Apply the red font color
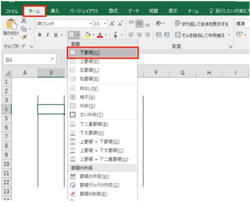Image resolution: width=250 pixels, height=202 pixels. pyautogui.click(x=100, y=35)
